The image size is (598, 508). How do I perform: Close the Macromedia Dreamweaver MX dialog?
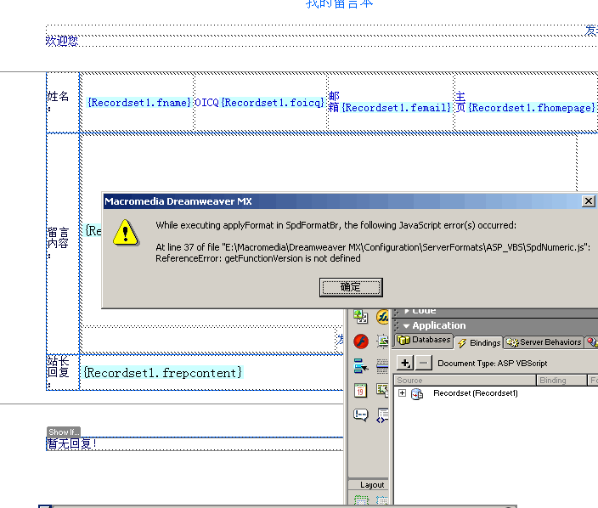point(588,201)
